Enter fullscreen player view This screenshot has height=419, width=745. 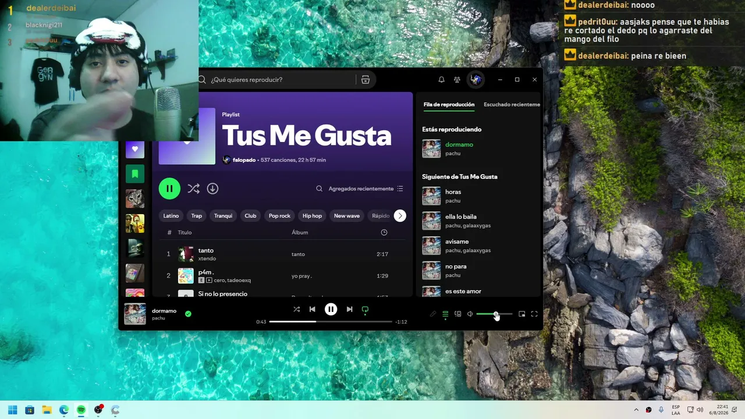pos(534,314)
